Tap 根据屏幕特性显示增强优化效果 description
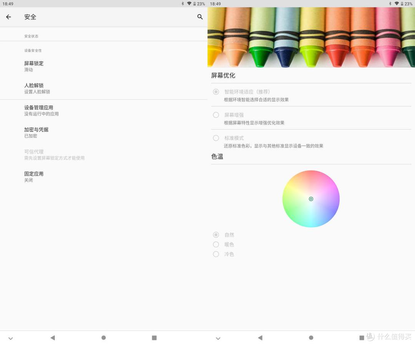415x345 pixels. (x=254, y=123)
